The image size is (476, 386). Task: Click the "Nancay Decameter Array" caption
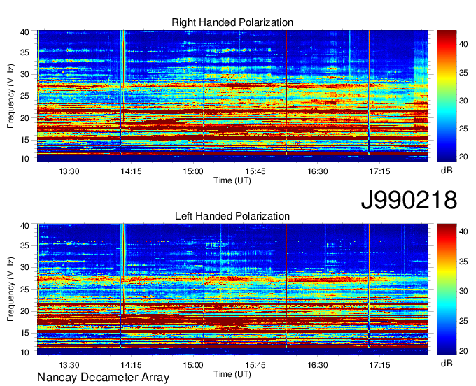[103, 377]
